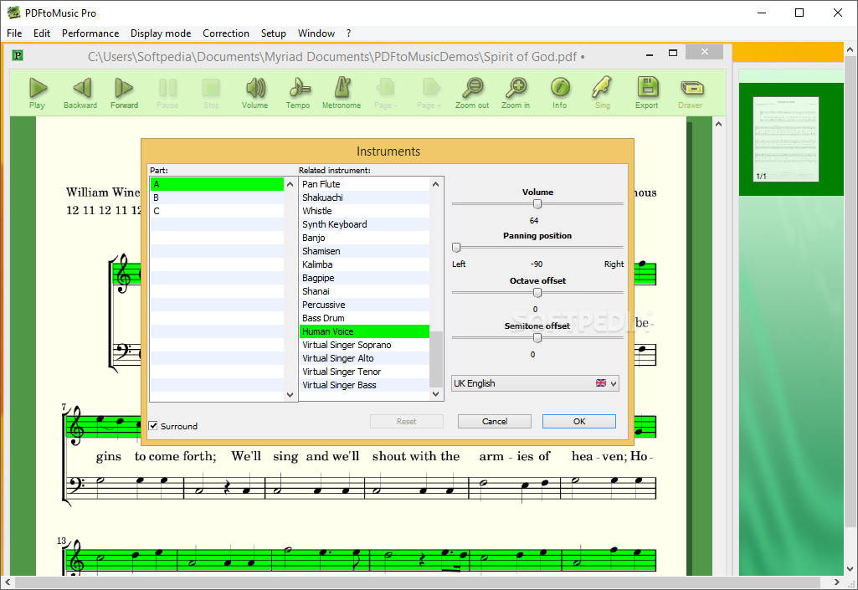The height and width of the screenshot is (590, 858).
Task: Select Shakuachi instrument
Action: (364, 198)
